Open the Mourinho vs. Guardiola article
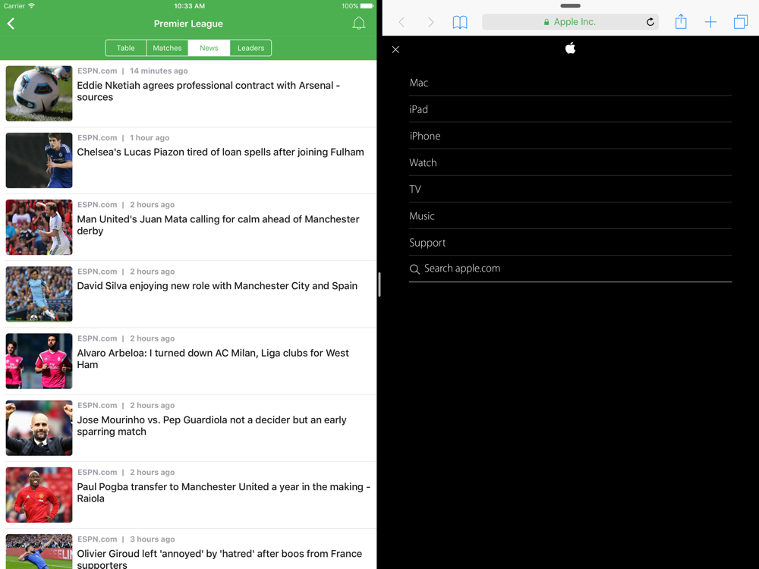Screen dimensions: 759x569 [x=188, y=428]
